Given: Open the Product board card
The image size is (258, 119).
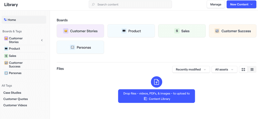Looking at the screenshot, I should pos(131,31).
